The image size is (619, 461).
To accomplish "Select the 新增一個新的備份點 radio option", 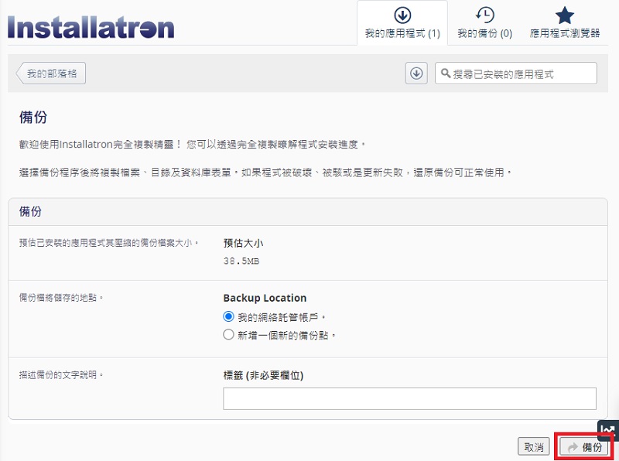I will pyautogui.click(x=228, y=335).
